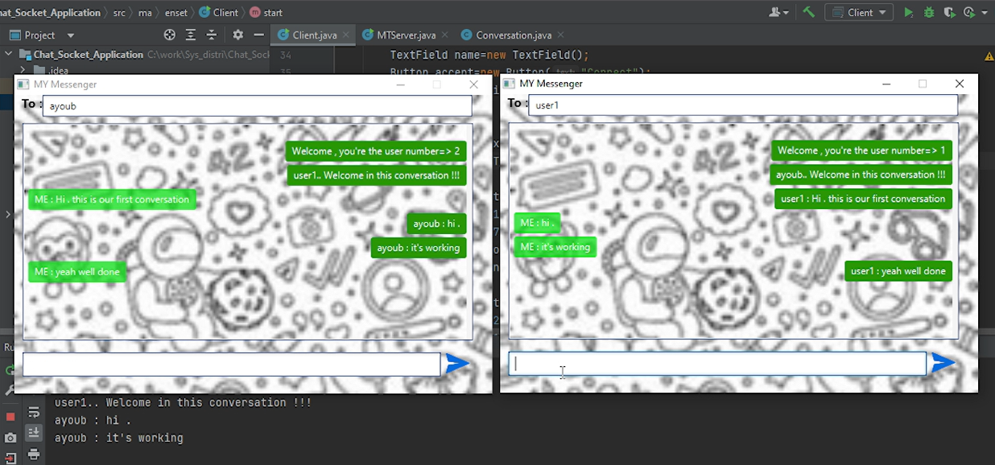Image resolution: width=995 pixels, height=465 pixels.
Task: Build project using the hammer icon
Action: tap(808, 12)
